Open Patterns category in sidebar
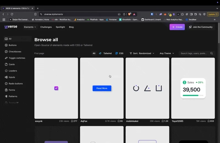The image size is (220, 143). click(x=13, y=96)
